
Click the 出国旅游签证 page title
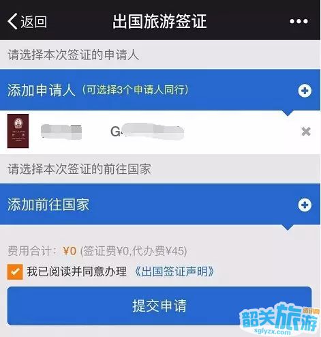click(159, 21)
